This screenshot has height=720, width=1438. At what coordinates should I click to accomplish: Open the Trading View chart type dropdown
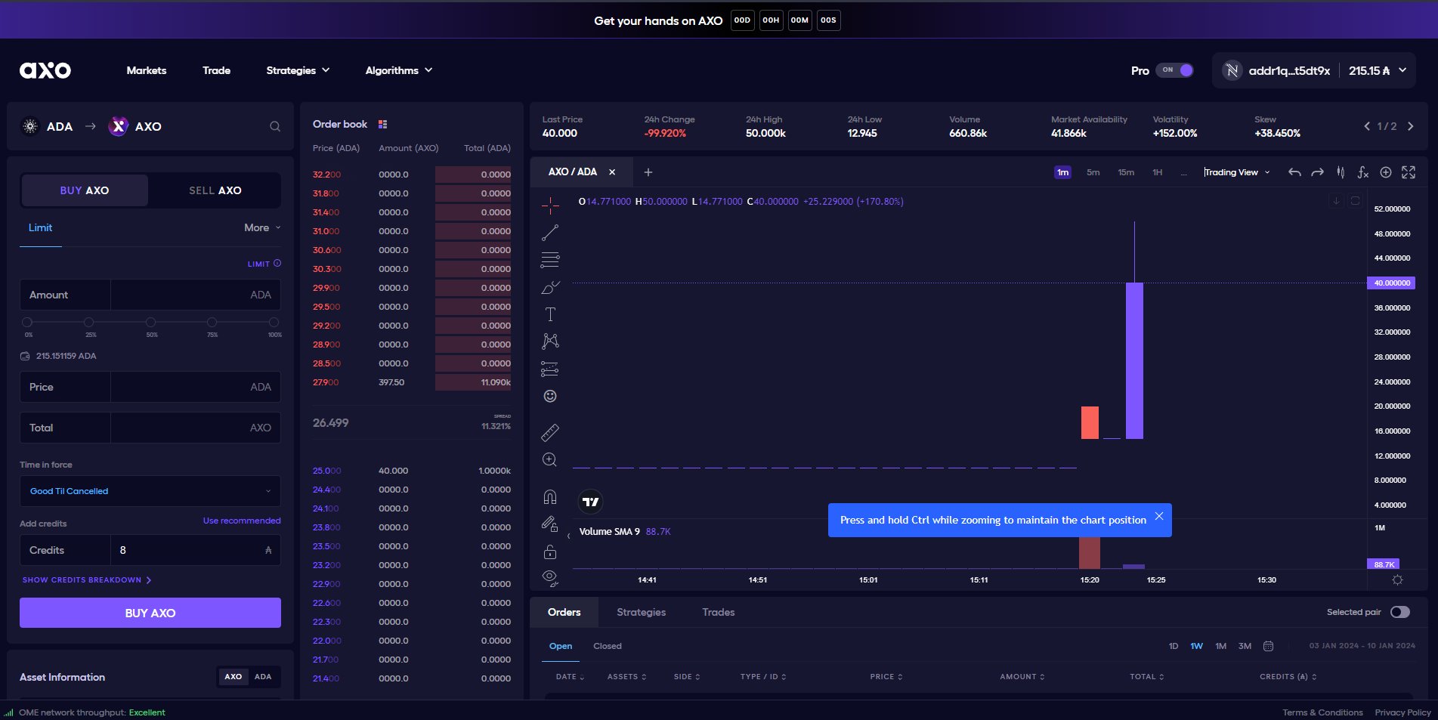pyautogui.click(x=1237, y=172)
